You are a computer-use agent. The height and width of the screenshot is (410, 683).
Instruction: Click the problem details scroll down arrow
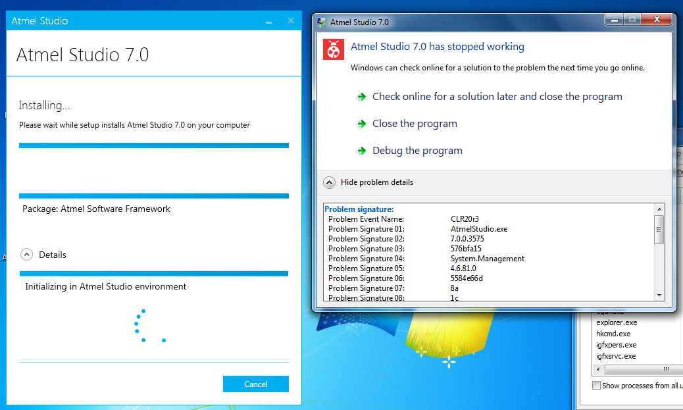click(659, 295)
